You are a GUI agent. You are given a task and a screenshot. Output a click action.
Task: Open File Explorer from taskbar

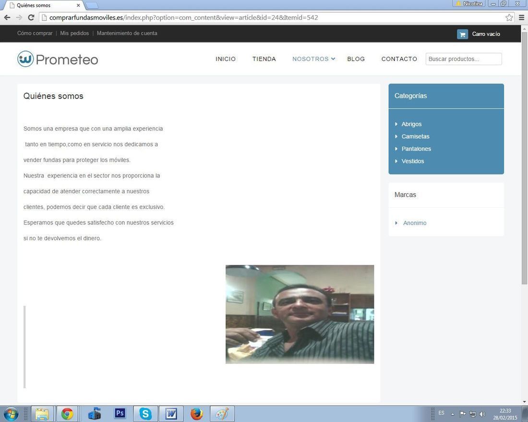(42, 414)
